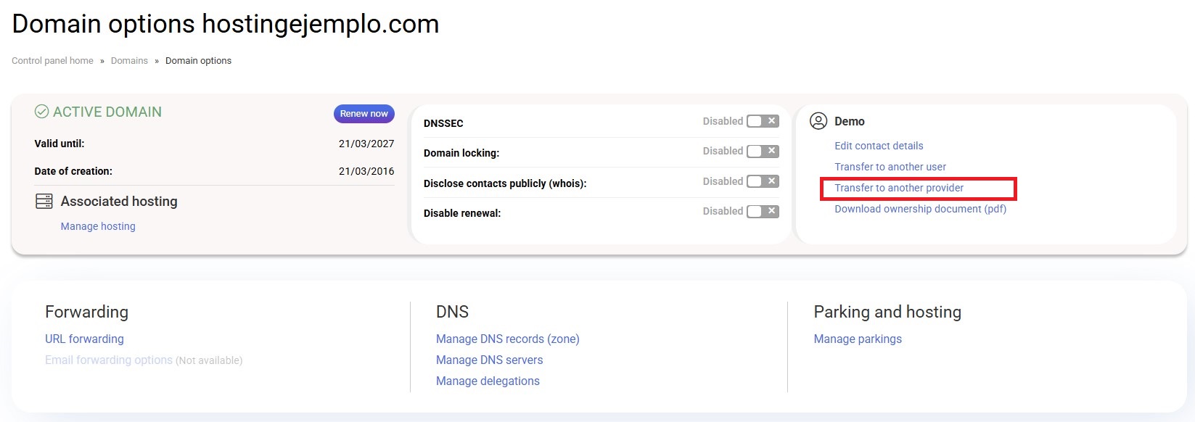
Task: Toggle the DNSSEC switch
Action: coord(763,121)
